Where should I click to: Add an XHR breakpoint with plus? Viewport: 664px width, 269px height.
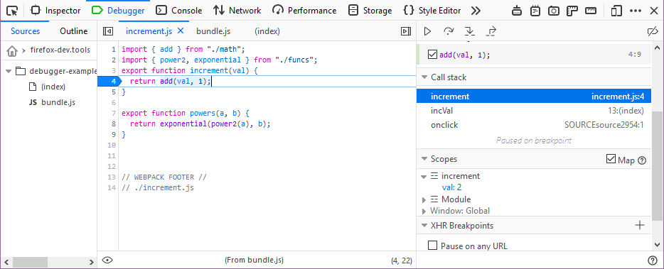point(640,226)
